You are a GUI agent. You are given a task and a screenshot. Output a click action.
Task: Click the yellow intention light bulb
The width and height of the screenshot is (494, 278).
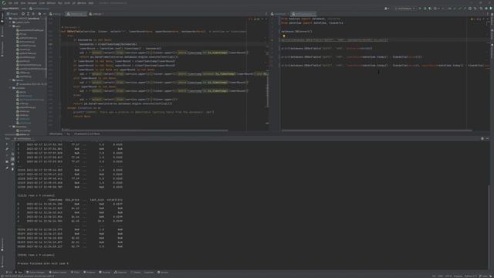[284, 36]
